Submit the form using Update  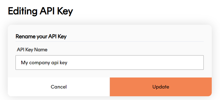[x=161, y=87]
